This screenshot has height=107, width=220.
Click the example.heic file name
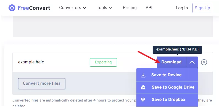point(31,62)
